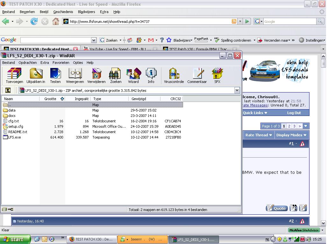Open the Firefox tab list dropdown arrow

tap(323, 49)
